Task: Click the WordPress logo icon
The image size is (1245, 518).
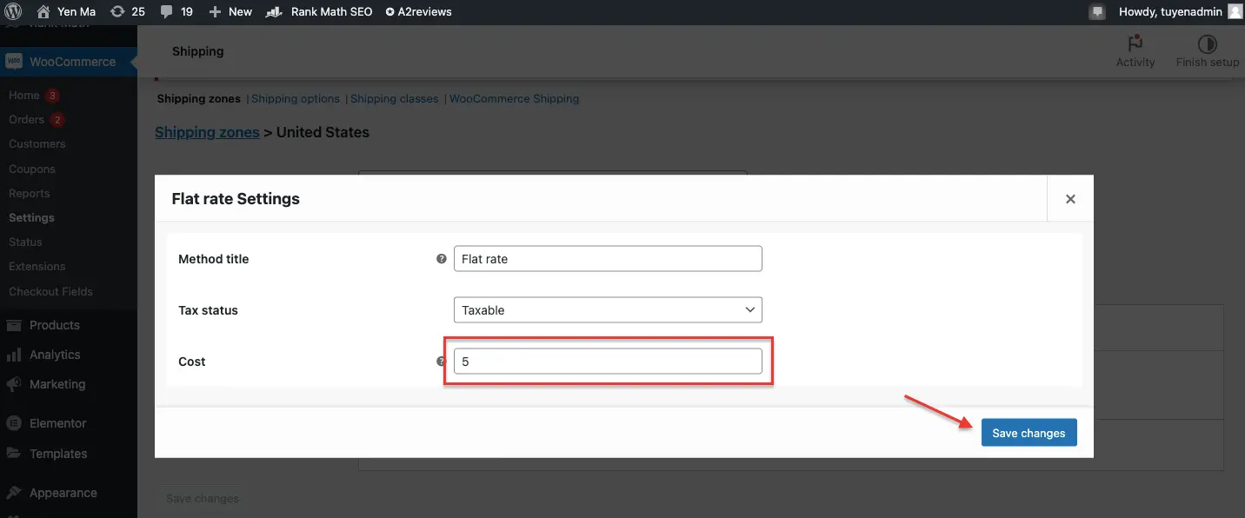Action: tap(13, 12)
